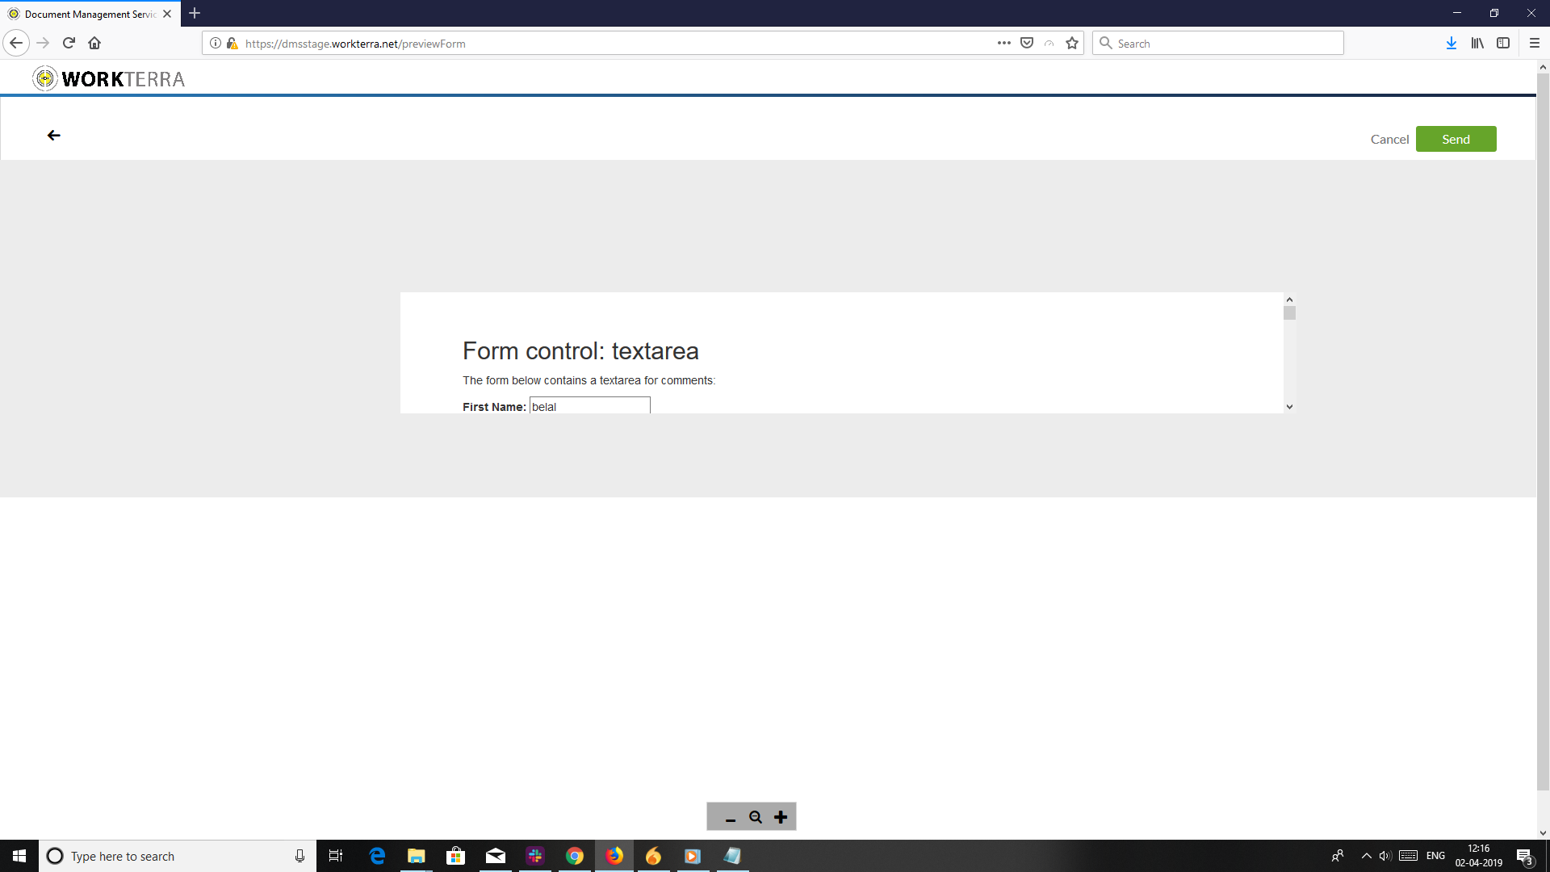Go back with the browser back button
Viewport: 1550px width, 872px height.
(16, 43)
